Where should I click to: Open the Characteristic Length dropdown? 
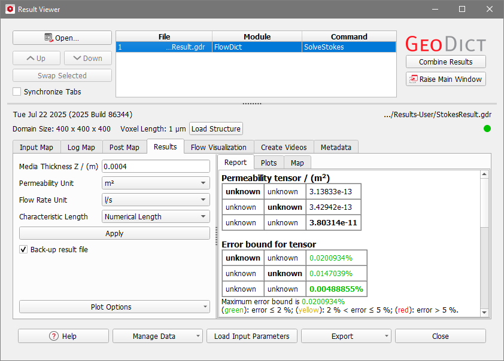(x=156, y=217)
